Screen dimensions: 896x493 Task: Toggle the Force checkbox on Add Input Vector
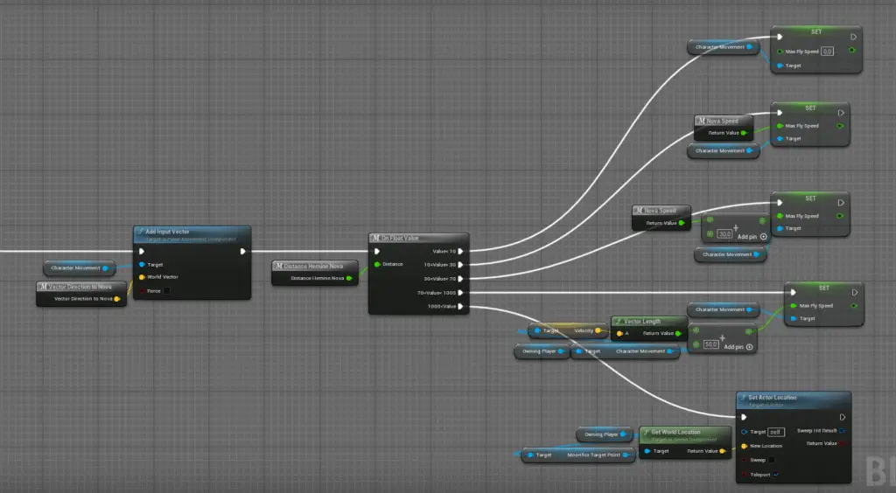point(167,290)
